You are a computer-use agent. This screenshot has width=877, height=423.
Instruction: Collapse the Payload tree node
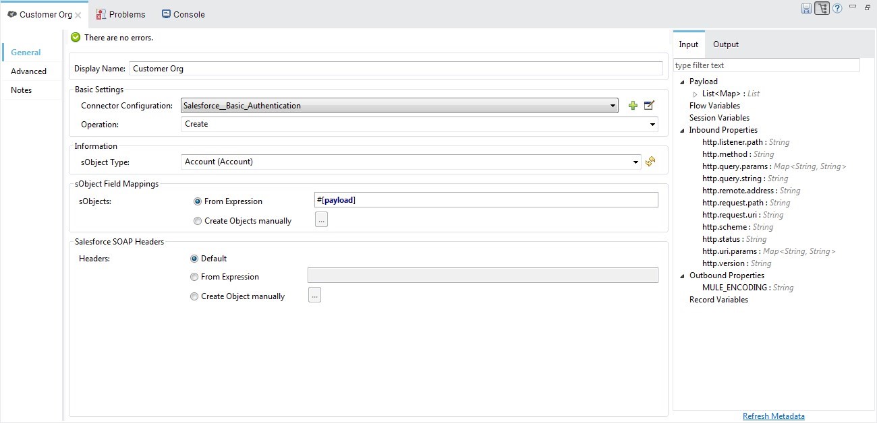click(x=682, y=82)
